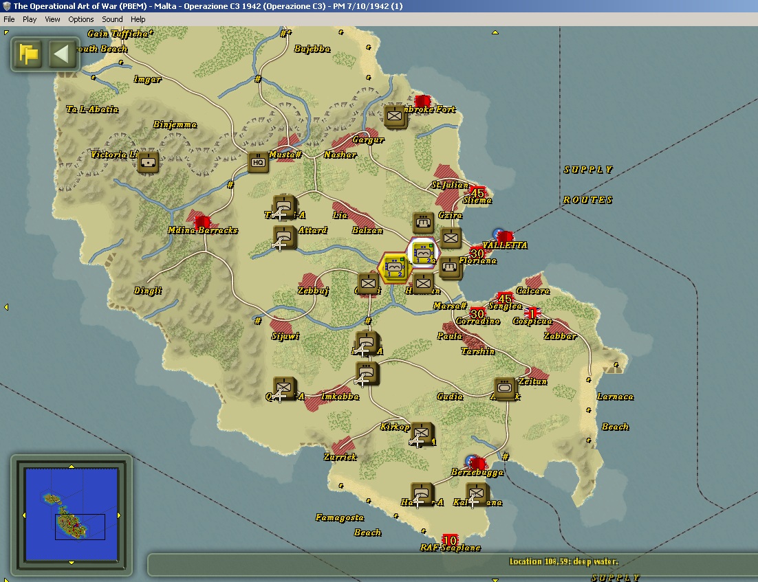Click the 30 marker at Corradino
Screen dimensions: 758x582
(x=477, y=314)
